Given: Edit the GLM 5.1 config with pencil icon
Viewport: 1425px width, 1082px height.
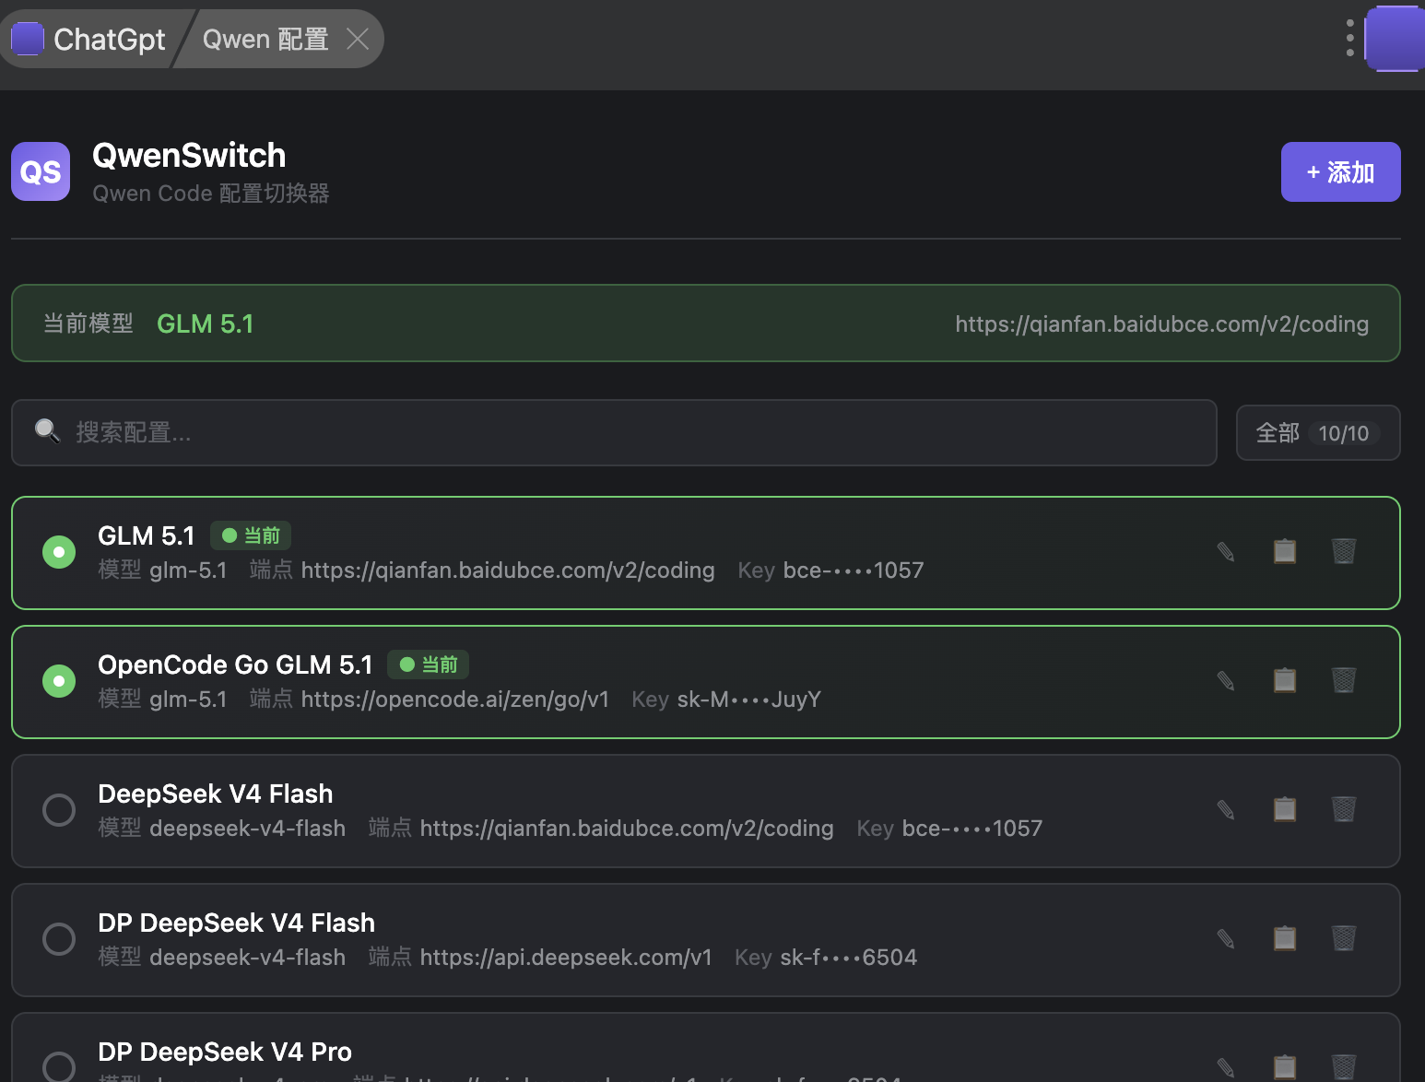Looking at the screenshot, I should 1226,552.
